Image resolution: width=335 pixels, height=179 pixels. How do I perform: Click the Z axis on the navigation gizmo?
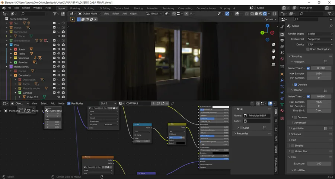(x=268, y=26)
